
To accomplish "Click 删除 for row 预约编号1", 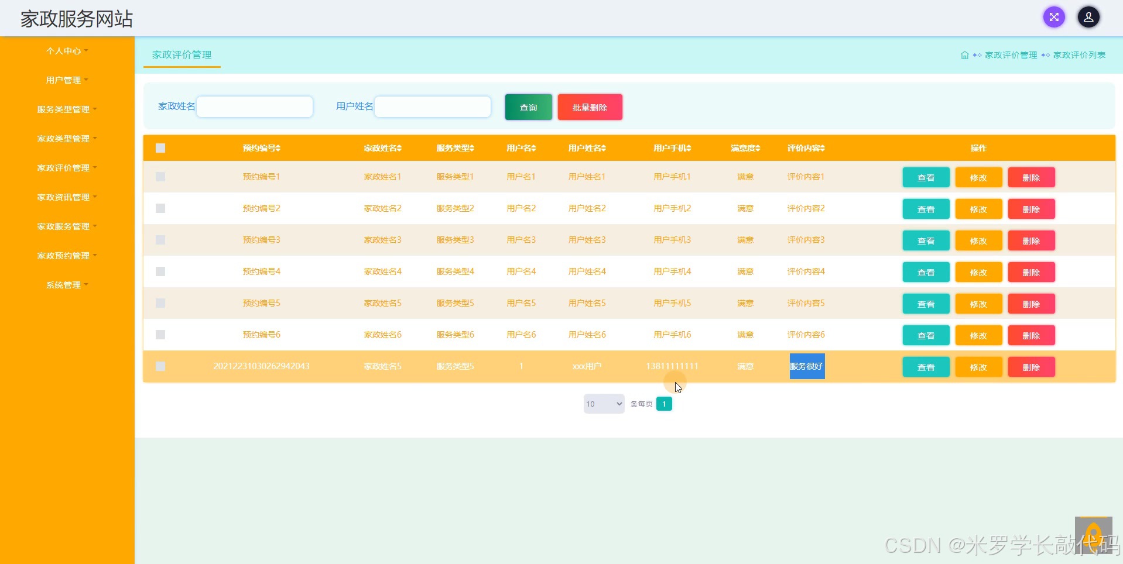I will point(1031,177).
